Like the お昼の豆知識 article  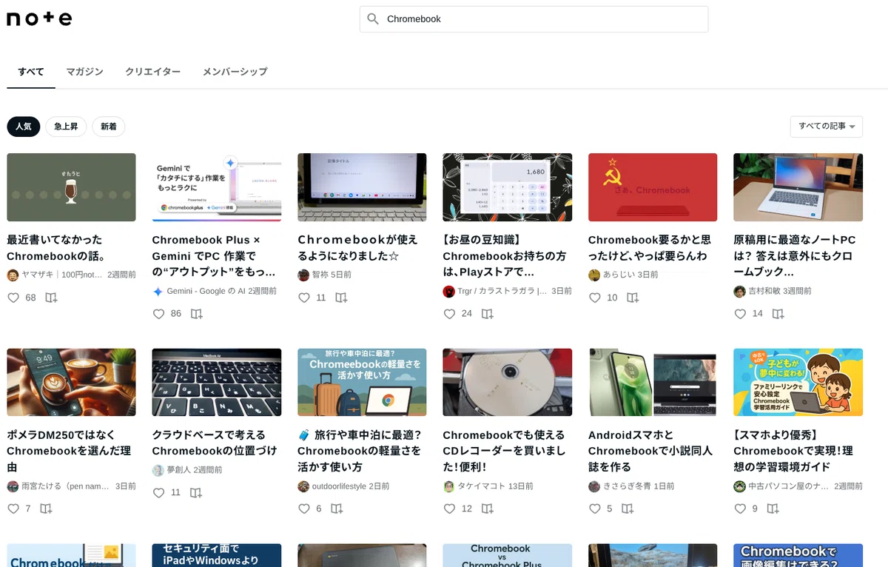(x=449, y=314)
